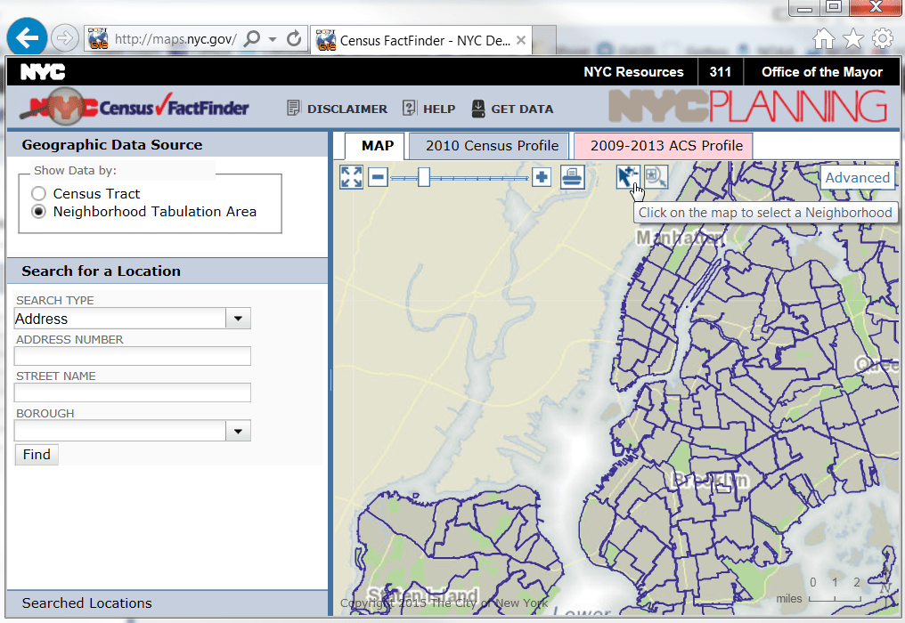Select the zoom out (minus) icon

point(377,177)
